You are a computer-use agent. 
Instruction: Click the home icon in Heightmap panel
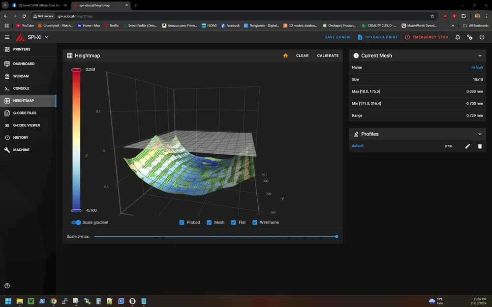point(285,56)
